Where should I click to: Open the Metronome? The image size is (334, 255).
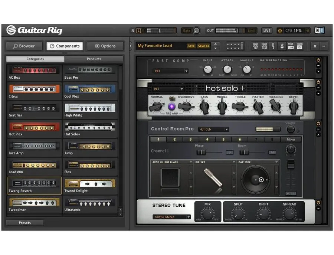tap(282, 45)
